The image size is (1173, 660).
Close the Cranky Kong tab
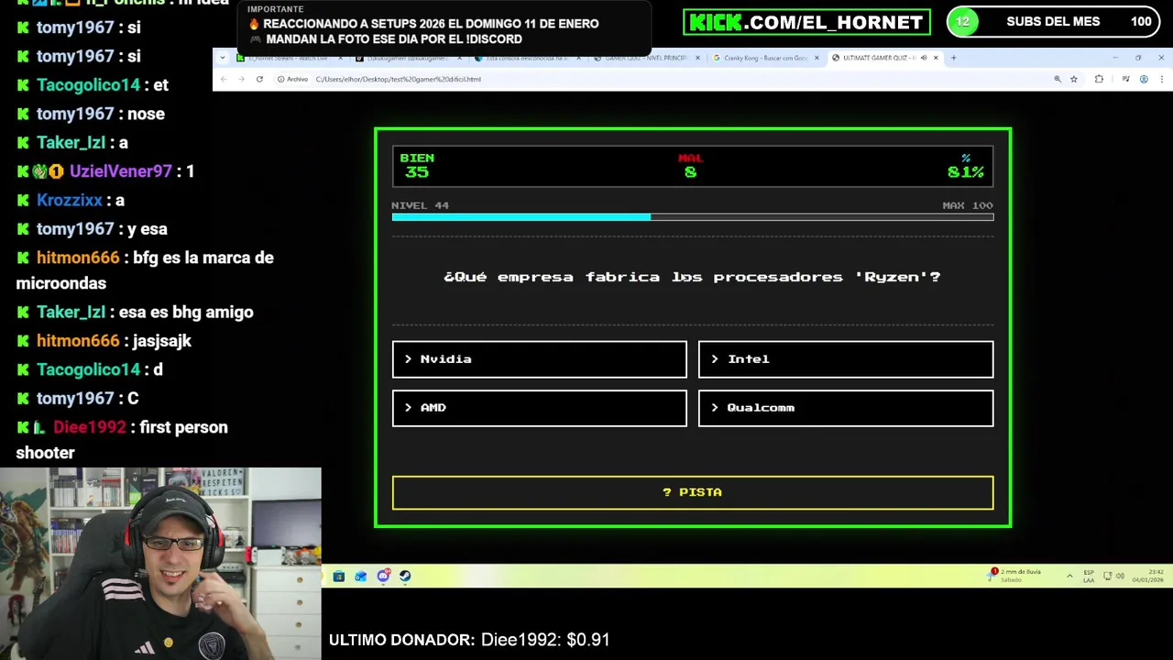pos(817,58)
